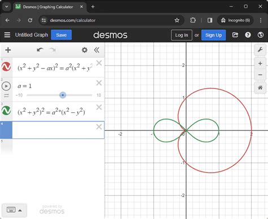Viewport: 268px width, 219px height.
Task: Click the powered by desmos logo
Action: (x=52, y=209)
